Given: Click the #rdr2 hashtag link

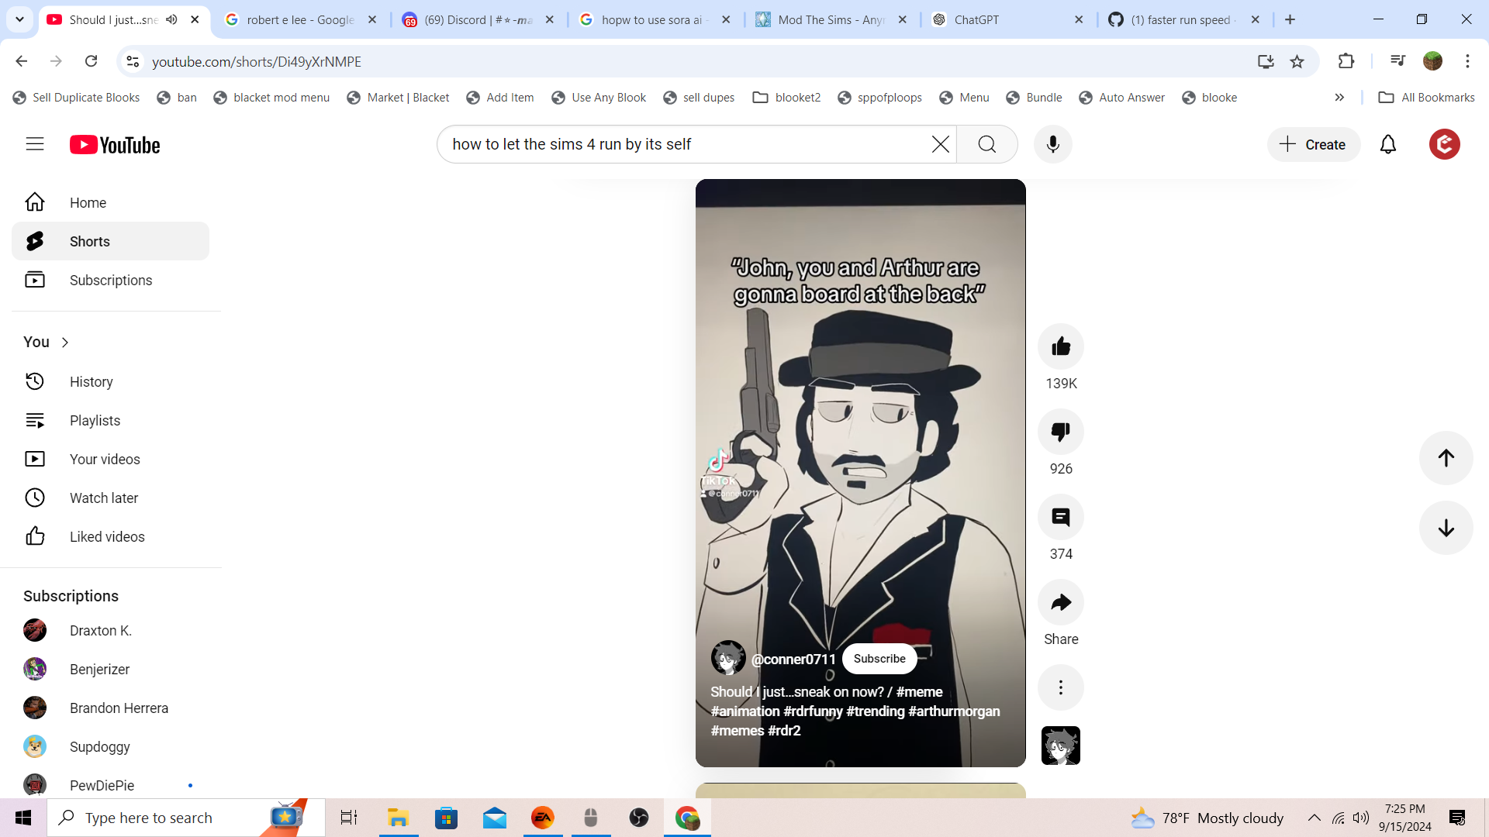Looking at the screenshot, I should click(x=784, y=731).
